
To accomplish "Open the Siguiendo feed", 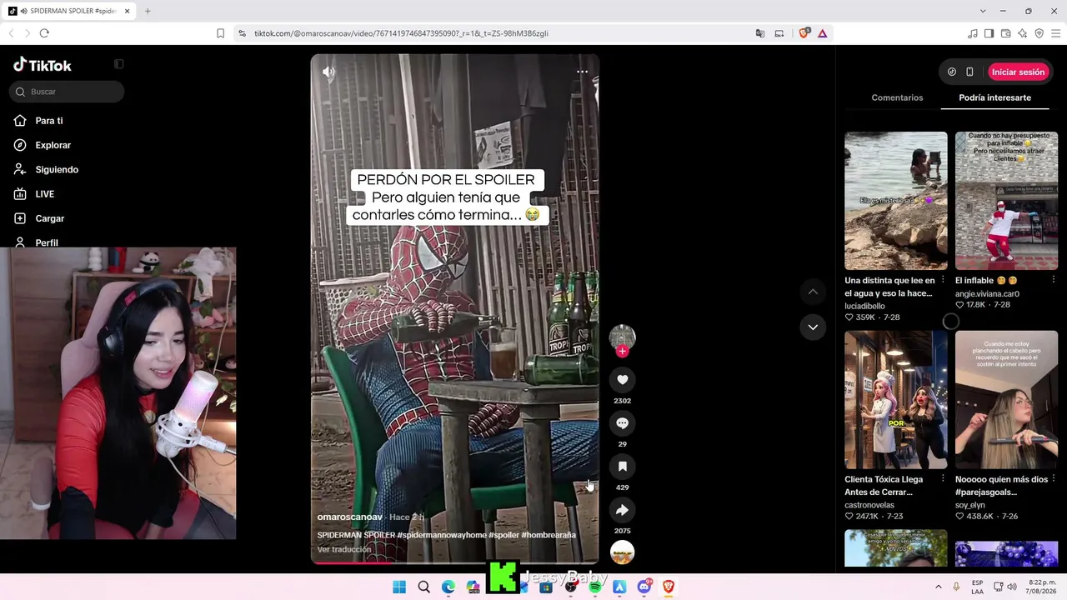I will coord(46,169).
